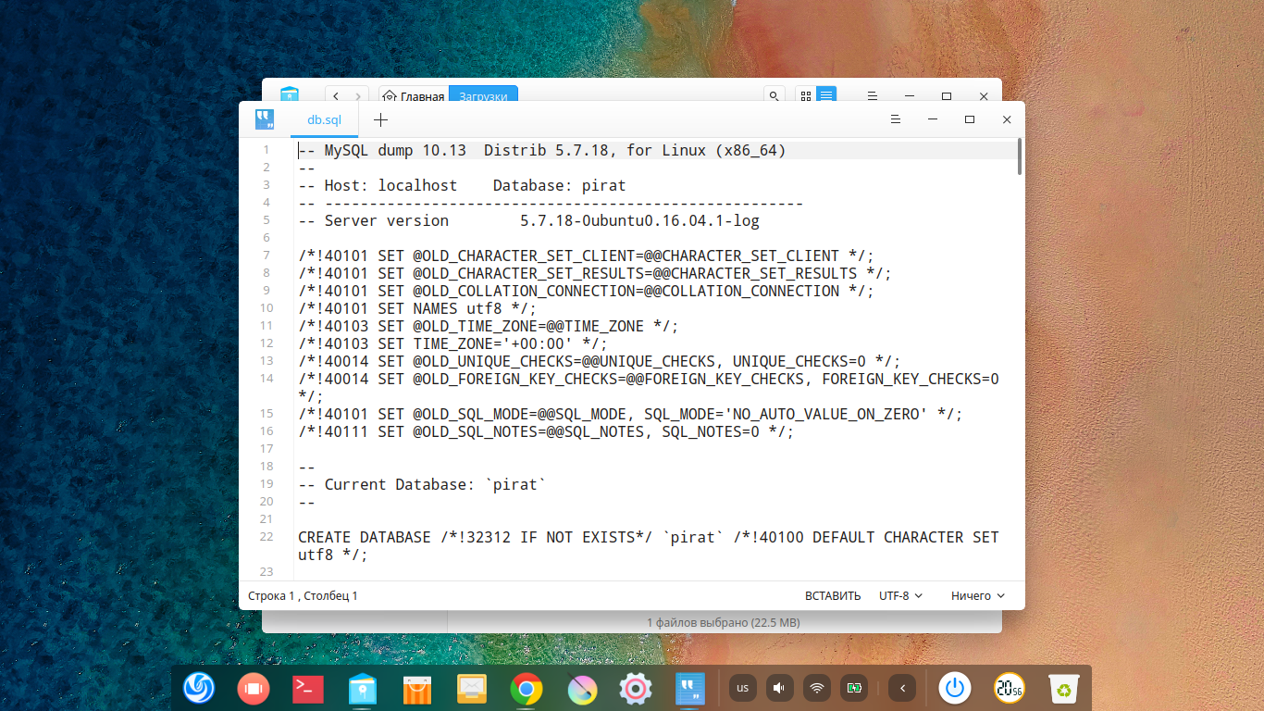Viewport: 1264px width, 711px height.
Task: Click the editor vertical scrollbar
Action: 1019,157
